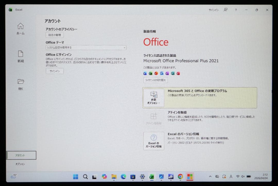278x186 pixels.
Task: Launch Copilot from the taskbar
Action: [x=104, y=177]
